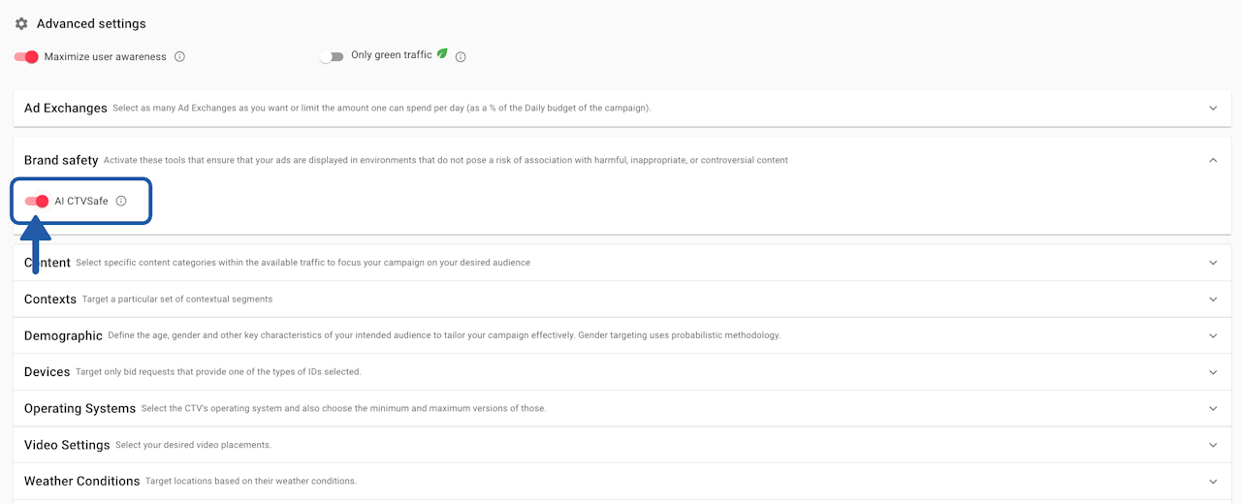The width and height of the screenshot is (1241, 504).
Task: Click info icon next to Only green traffic
Action: pyautogui.click(x=461, y=56)
